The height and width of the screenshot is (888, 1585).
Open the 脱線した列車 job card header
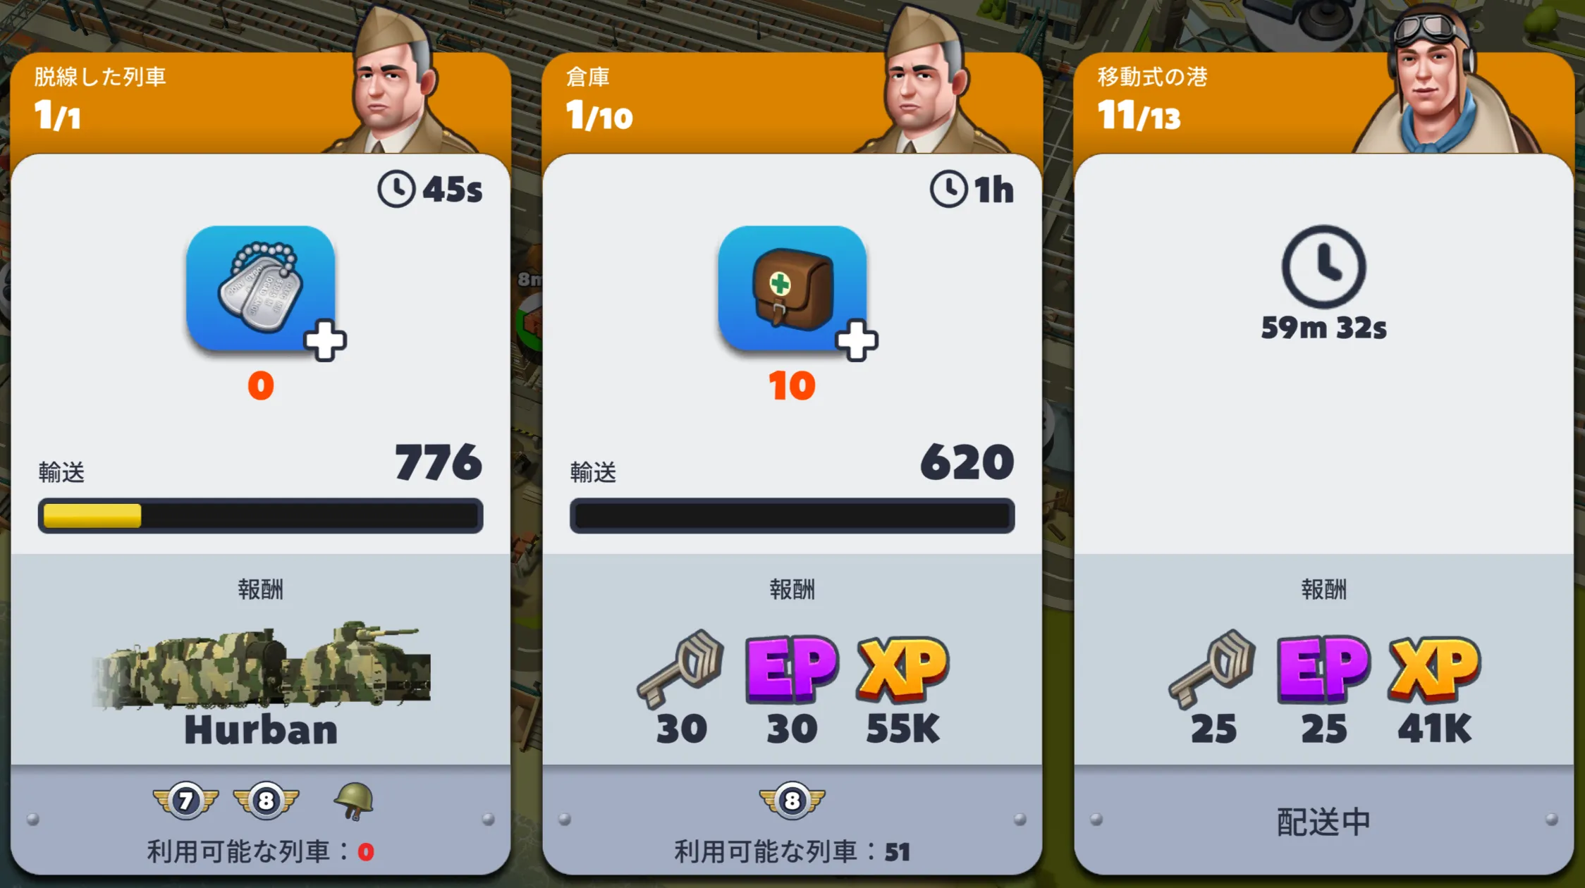click(x=260, y=103)
